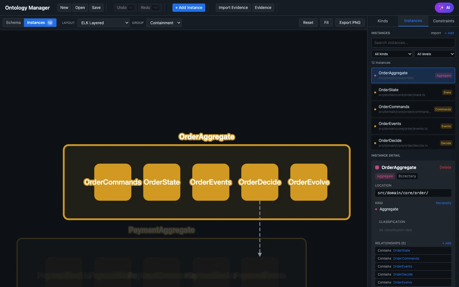Click the Search instances field

(x=413, y=42)
